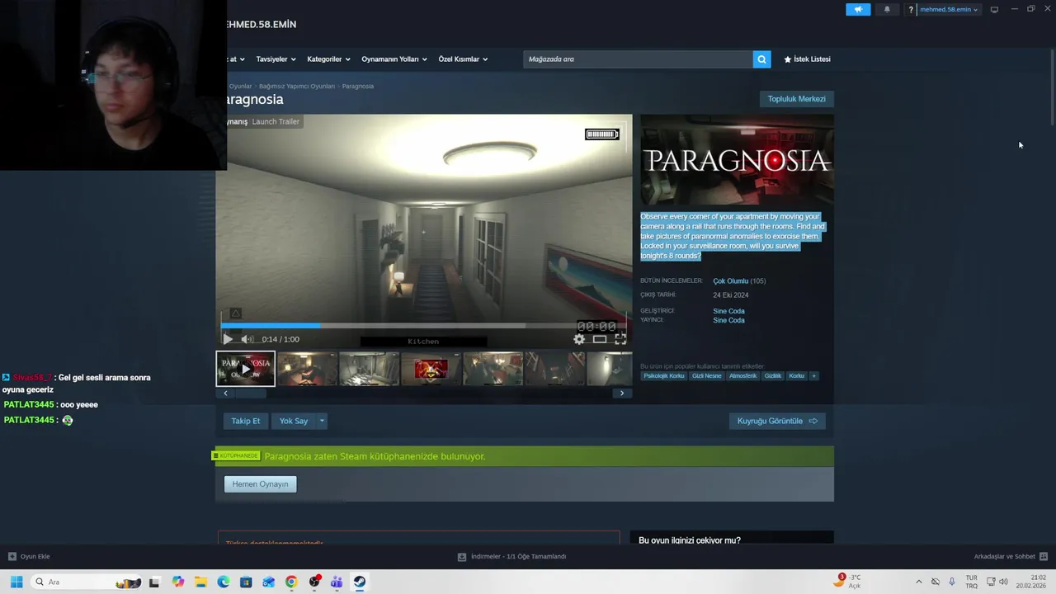The image size is (1056, 594).
Task: Select the Gizlilik tag
Action: tap(773, 376)
